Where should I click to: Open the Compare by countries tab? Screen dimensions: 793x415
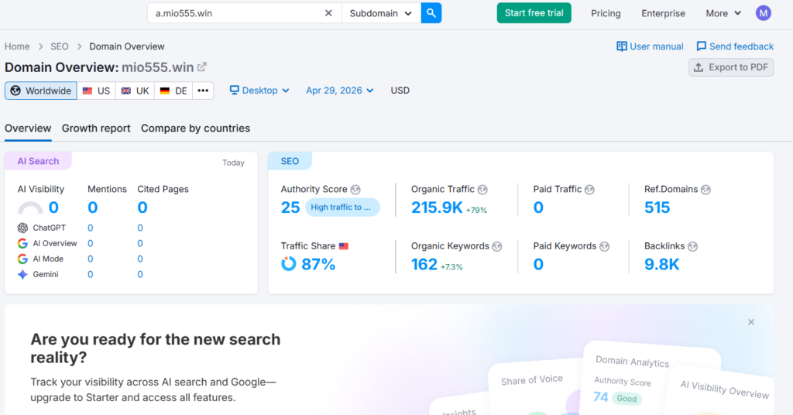pyautogui.click(x=195, y=129)
